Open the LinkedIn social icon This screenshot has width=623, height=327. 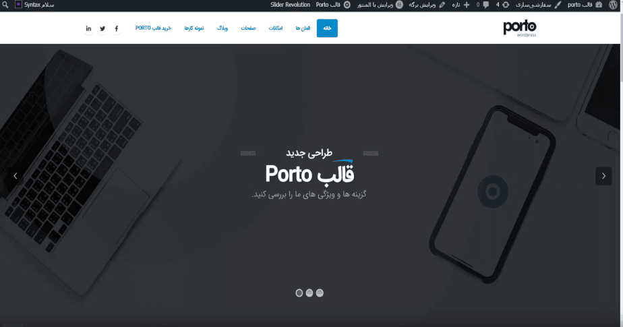(x=88, y=28)
